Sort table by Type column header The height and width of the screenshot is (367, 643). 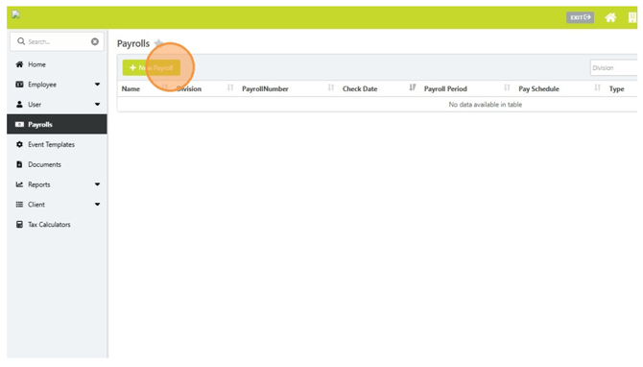[x=616, y=88]
